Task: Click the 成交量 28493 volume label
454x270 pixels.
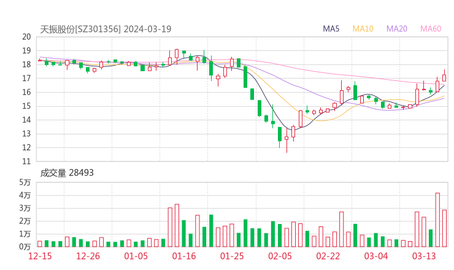Action: click(67, 173)
